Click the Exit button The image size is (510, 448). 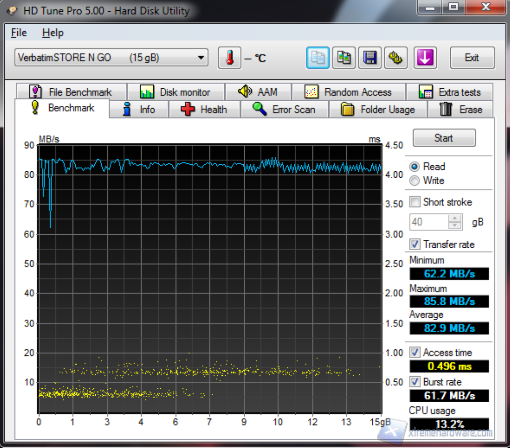tap(472, 58)
